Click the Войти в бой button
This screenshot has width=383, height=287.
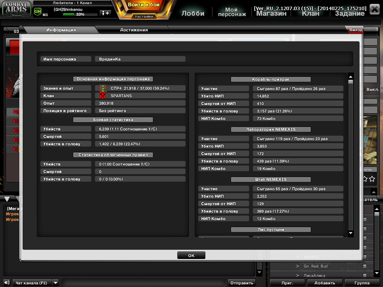pyautogui.click(x=144, y=5)
